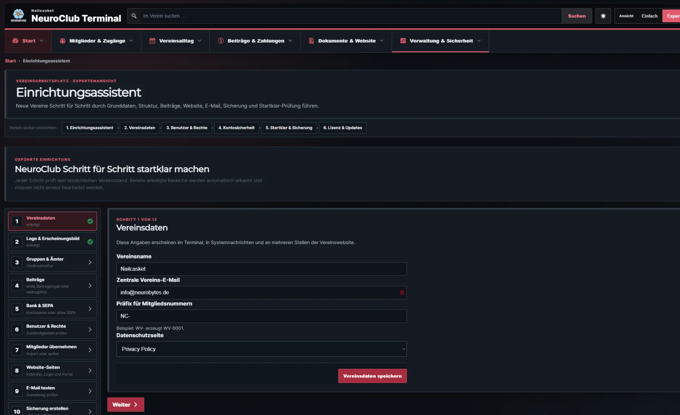
Task: Switch view to Experten mode
Action: click(x=672, y=16)
